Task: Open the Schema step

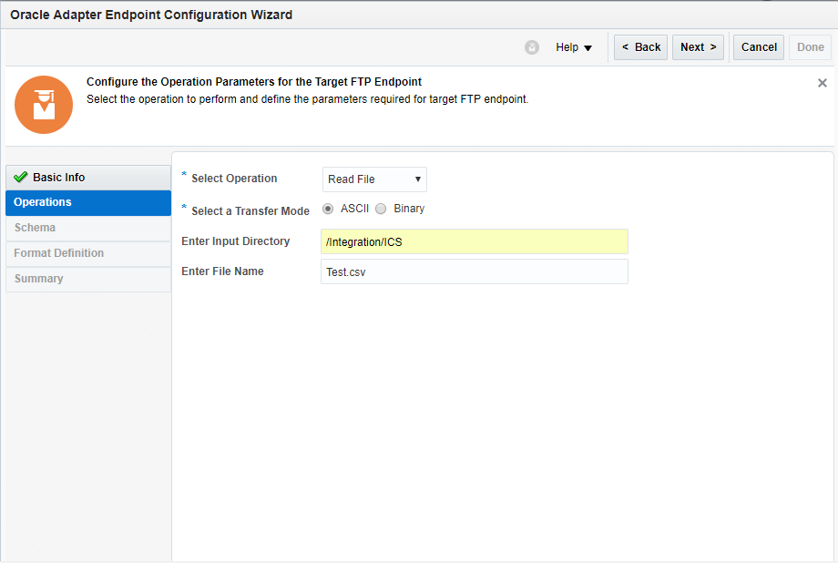Action: tap(35, 228)
